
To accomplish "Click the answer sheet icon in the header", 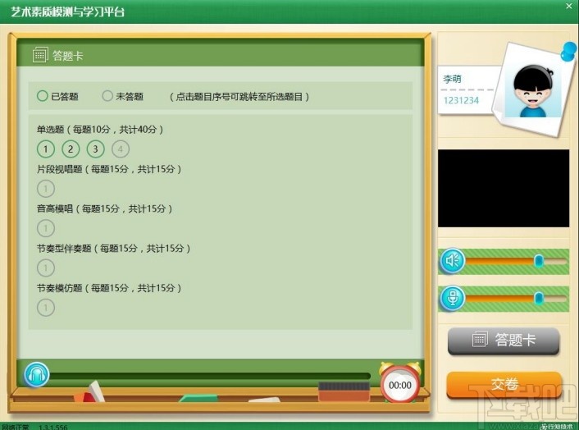I will pos(40,55).
